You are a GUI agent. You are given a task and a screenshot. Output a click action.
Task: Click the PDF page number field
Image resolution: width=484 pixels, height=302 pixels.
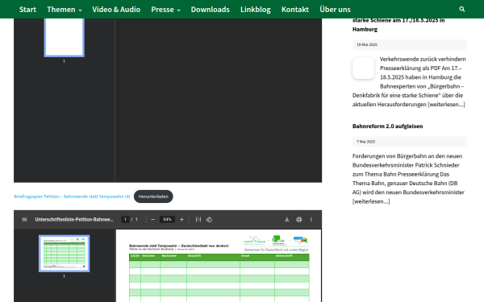pyautogui.click(x=125, y=219)
